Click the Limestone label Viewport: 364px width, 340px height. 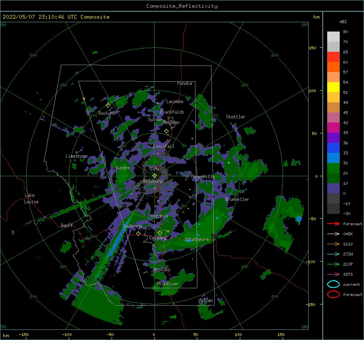tap(76, 156)
